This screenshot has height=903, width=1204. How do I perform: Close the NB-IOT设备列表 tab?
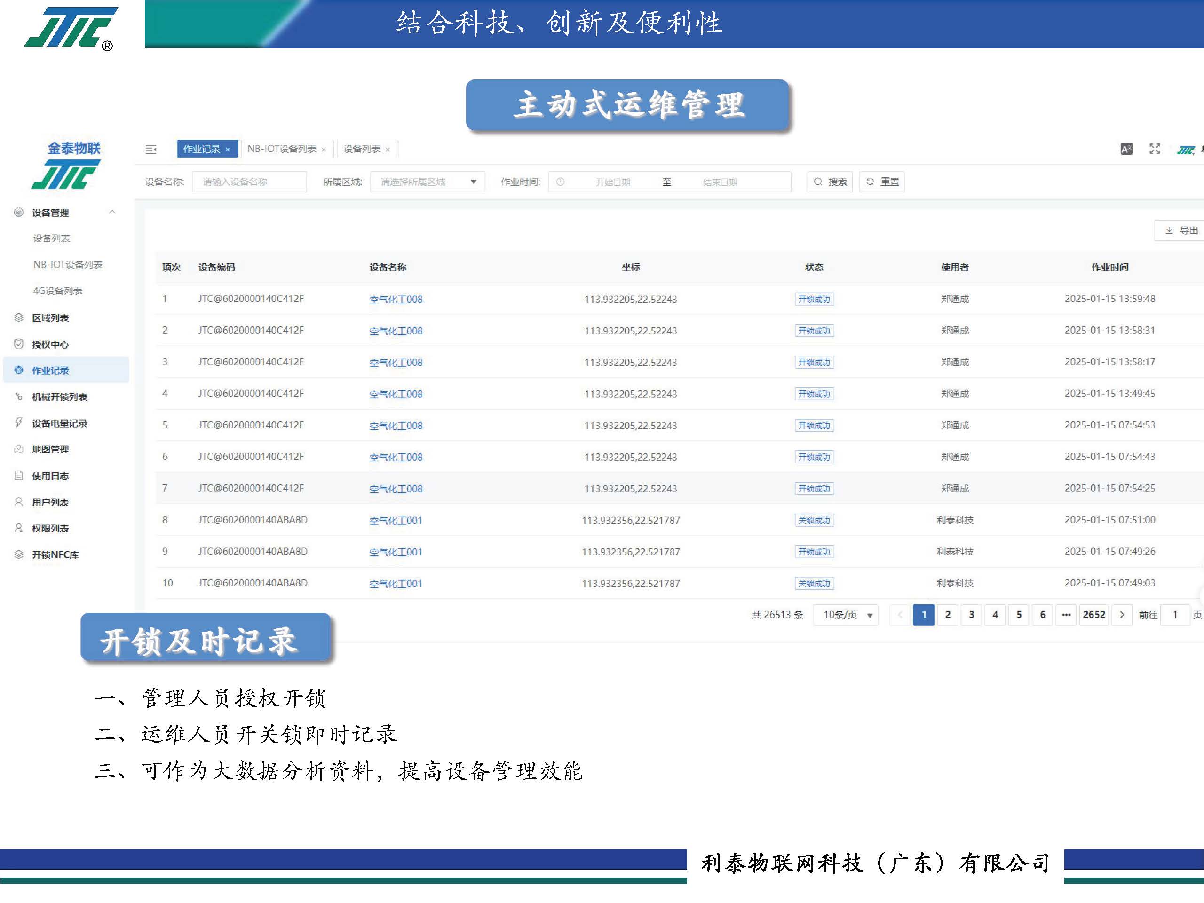(324, 150)
